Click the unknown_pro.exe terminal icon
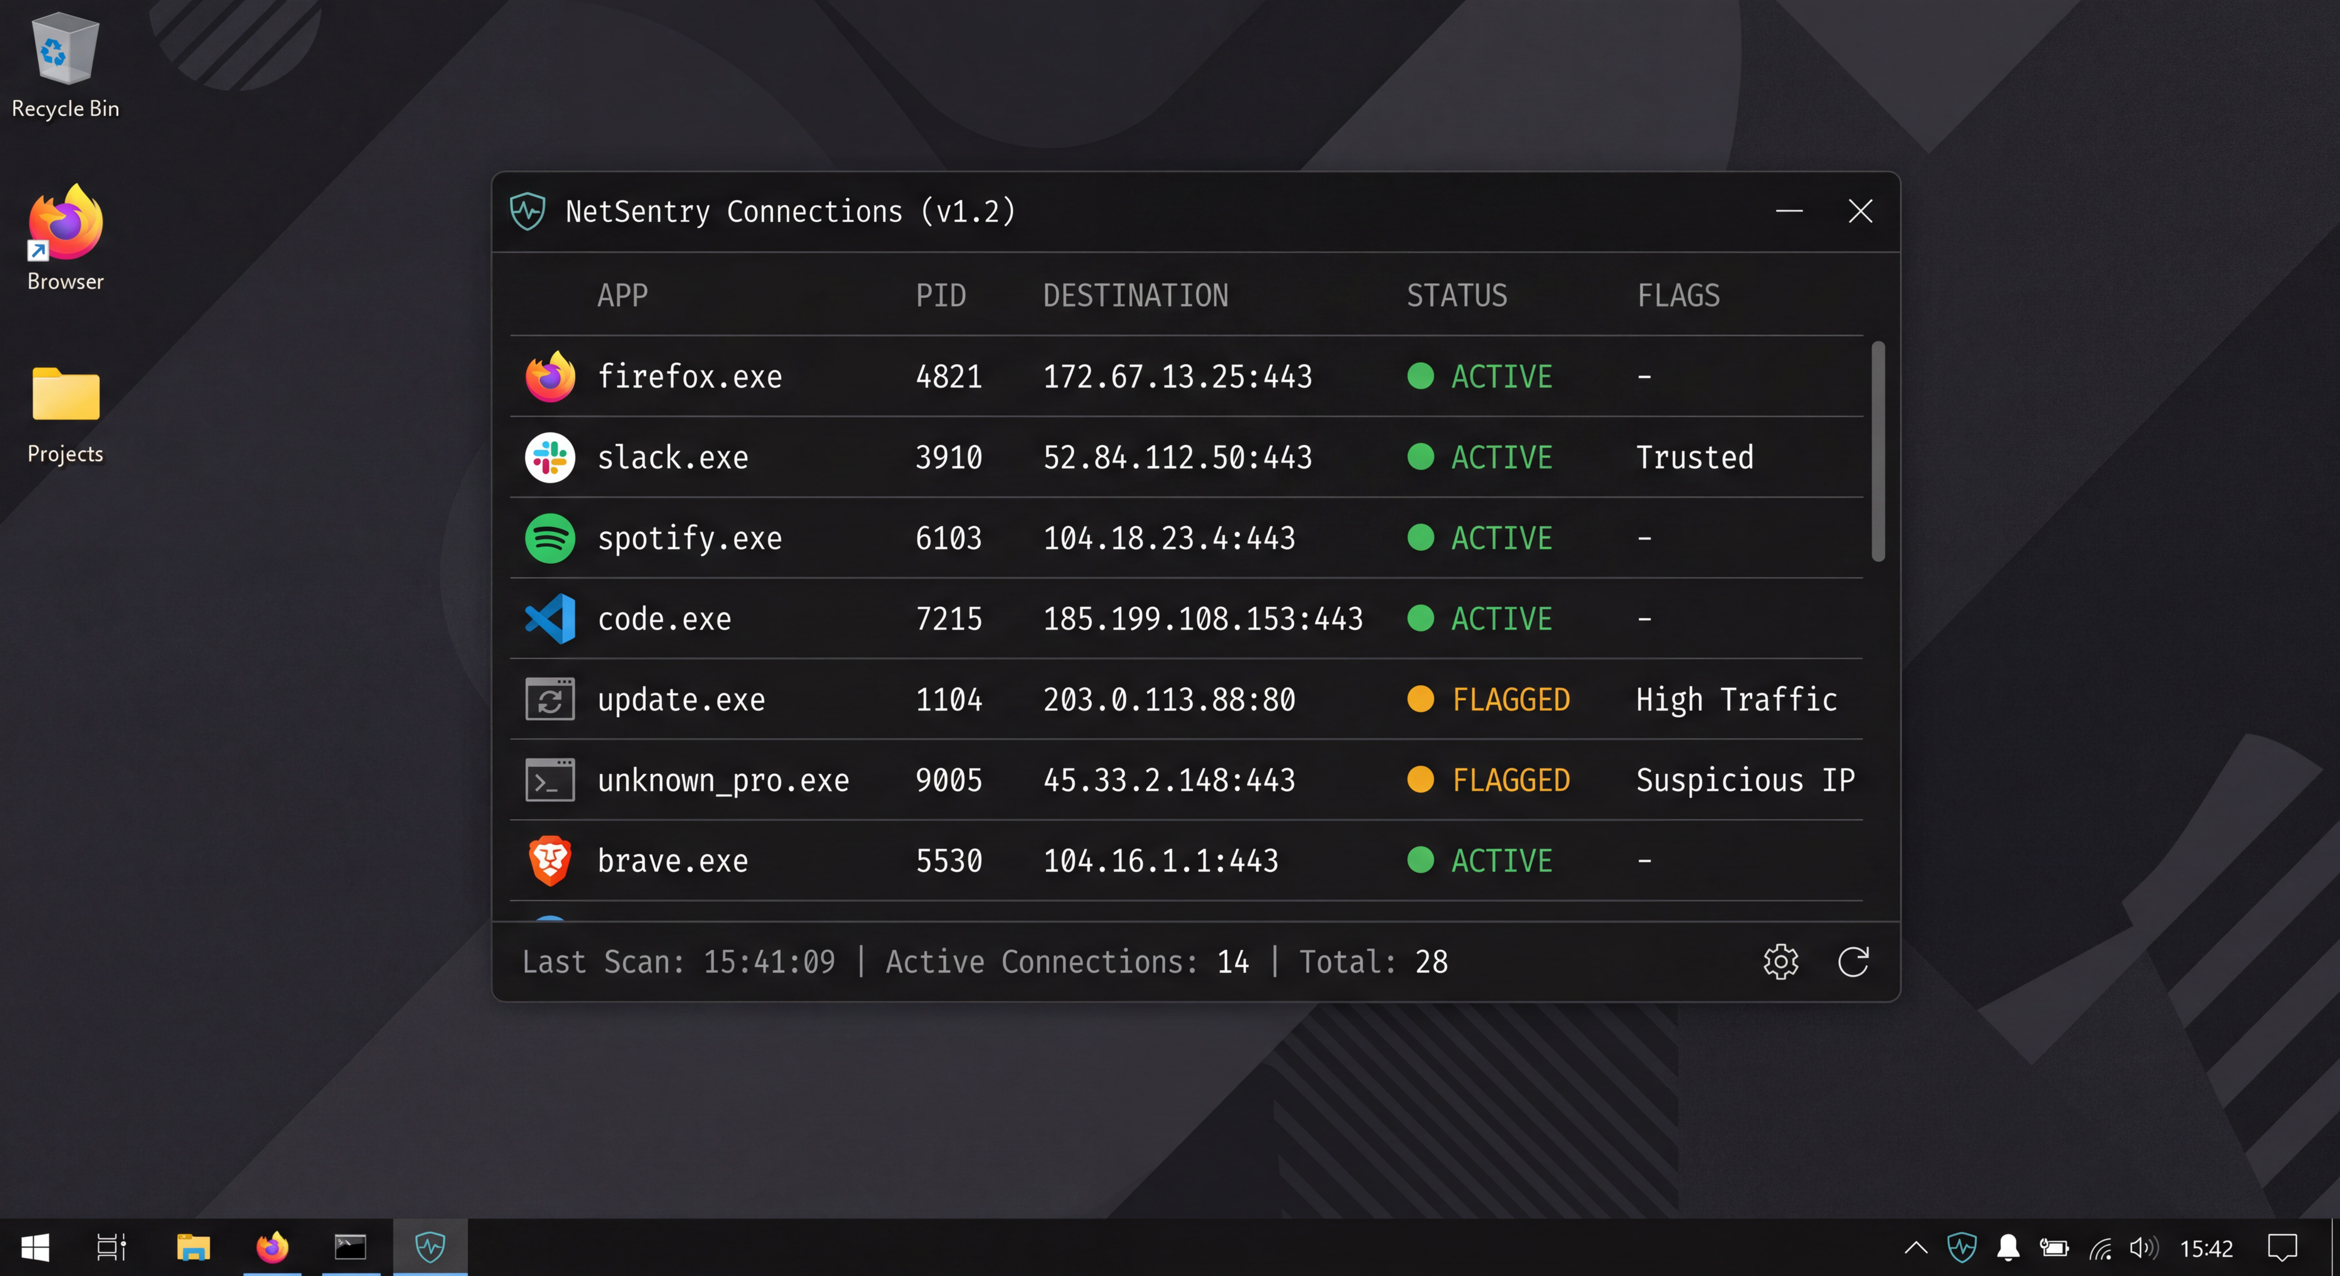 click(550, 780)
